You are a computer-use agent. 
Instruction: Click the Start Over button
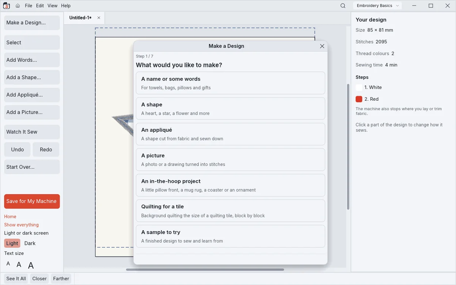[32, 167]
